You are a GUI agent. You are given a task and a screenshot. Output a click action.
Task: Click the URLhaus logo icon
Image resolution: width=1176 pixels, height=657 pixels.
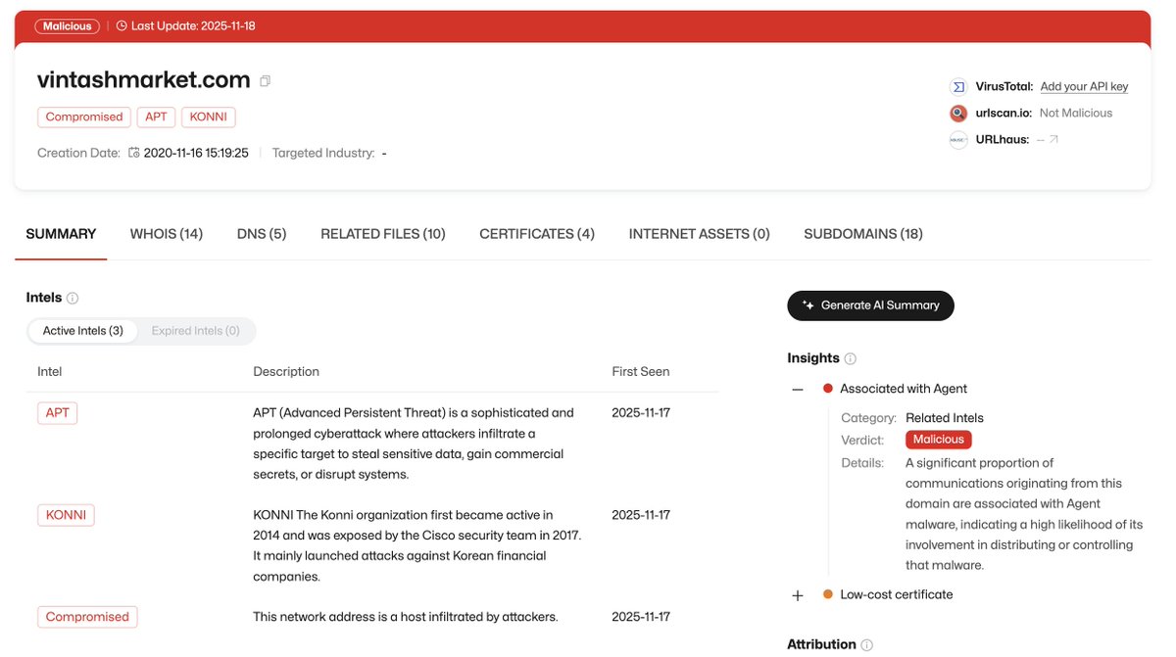tap(958, 140)
